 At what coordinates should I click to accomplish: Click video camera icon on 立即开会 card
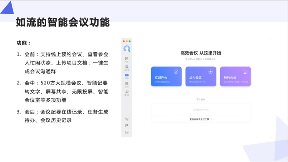(176, 72)
